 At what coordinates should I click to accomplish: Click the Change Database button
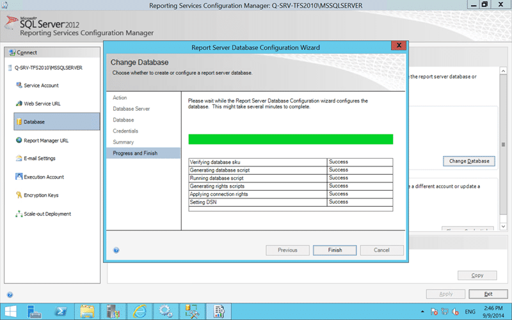469,161
